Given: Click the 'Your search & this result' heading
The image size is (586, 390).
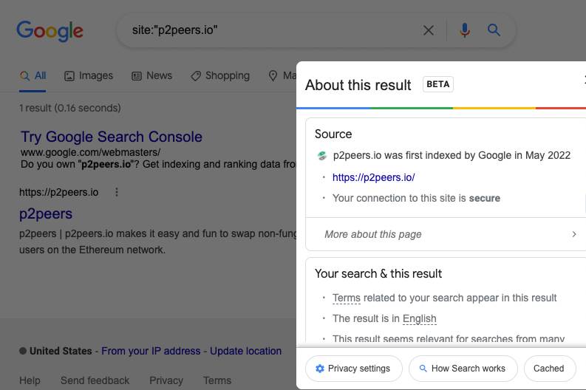Looking at the screenshot, I should [x=378, y=274].
